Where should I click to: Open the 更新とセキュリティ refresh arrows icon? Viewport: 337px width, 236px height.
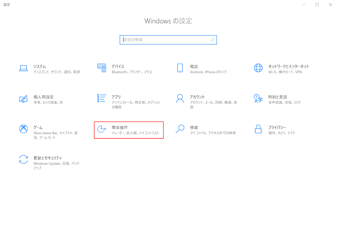23,160
